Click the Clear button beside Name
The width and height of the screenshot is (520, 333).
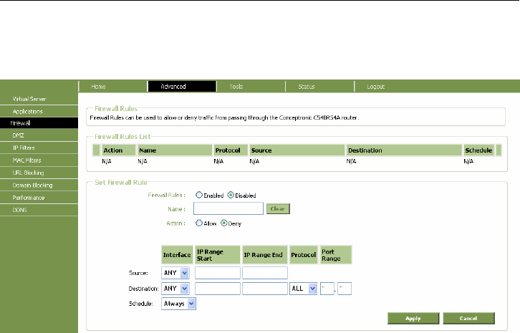[x=278, y=209]
